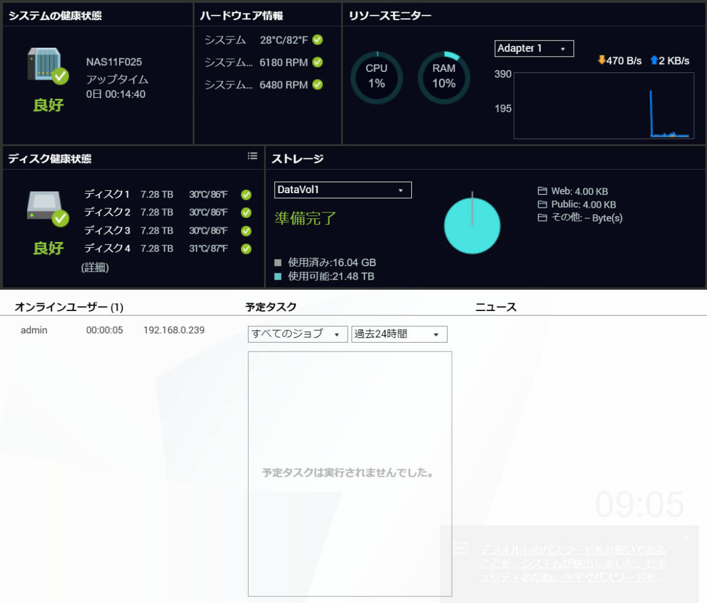707x603 pixels.
Task: Open the default password warning link
Action: click(x=573, y=564)
